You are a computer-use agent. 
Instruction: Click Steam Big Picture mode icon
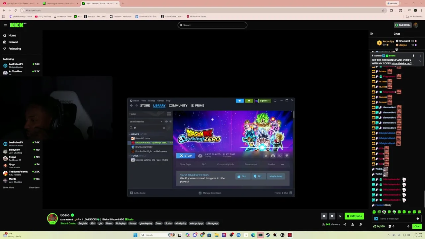275,101
